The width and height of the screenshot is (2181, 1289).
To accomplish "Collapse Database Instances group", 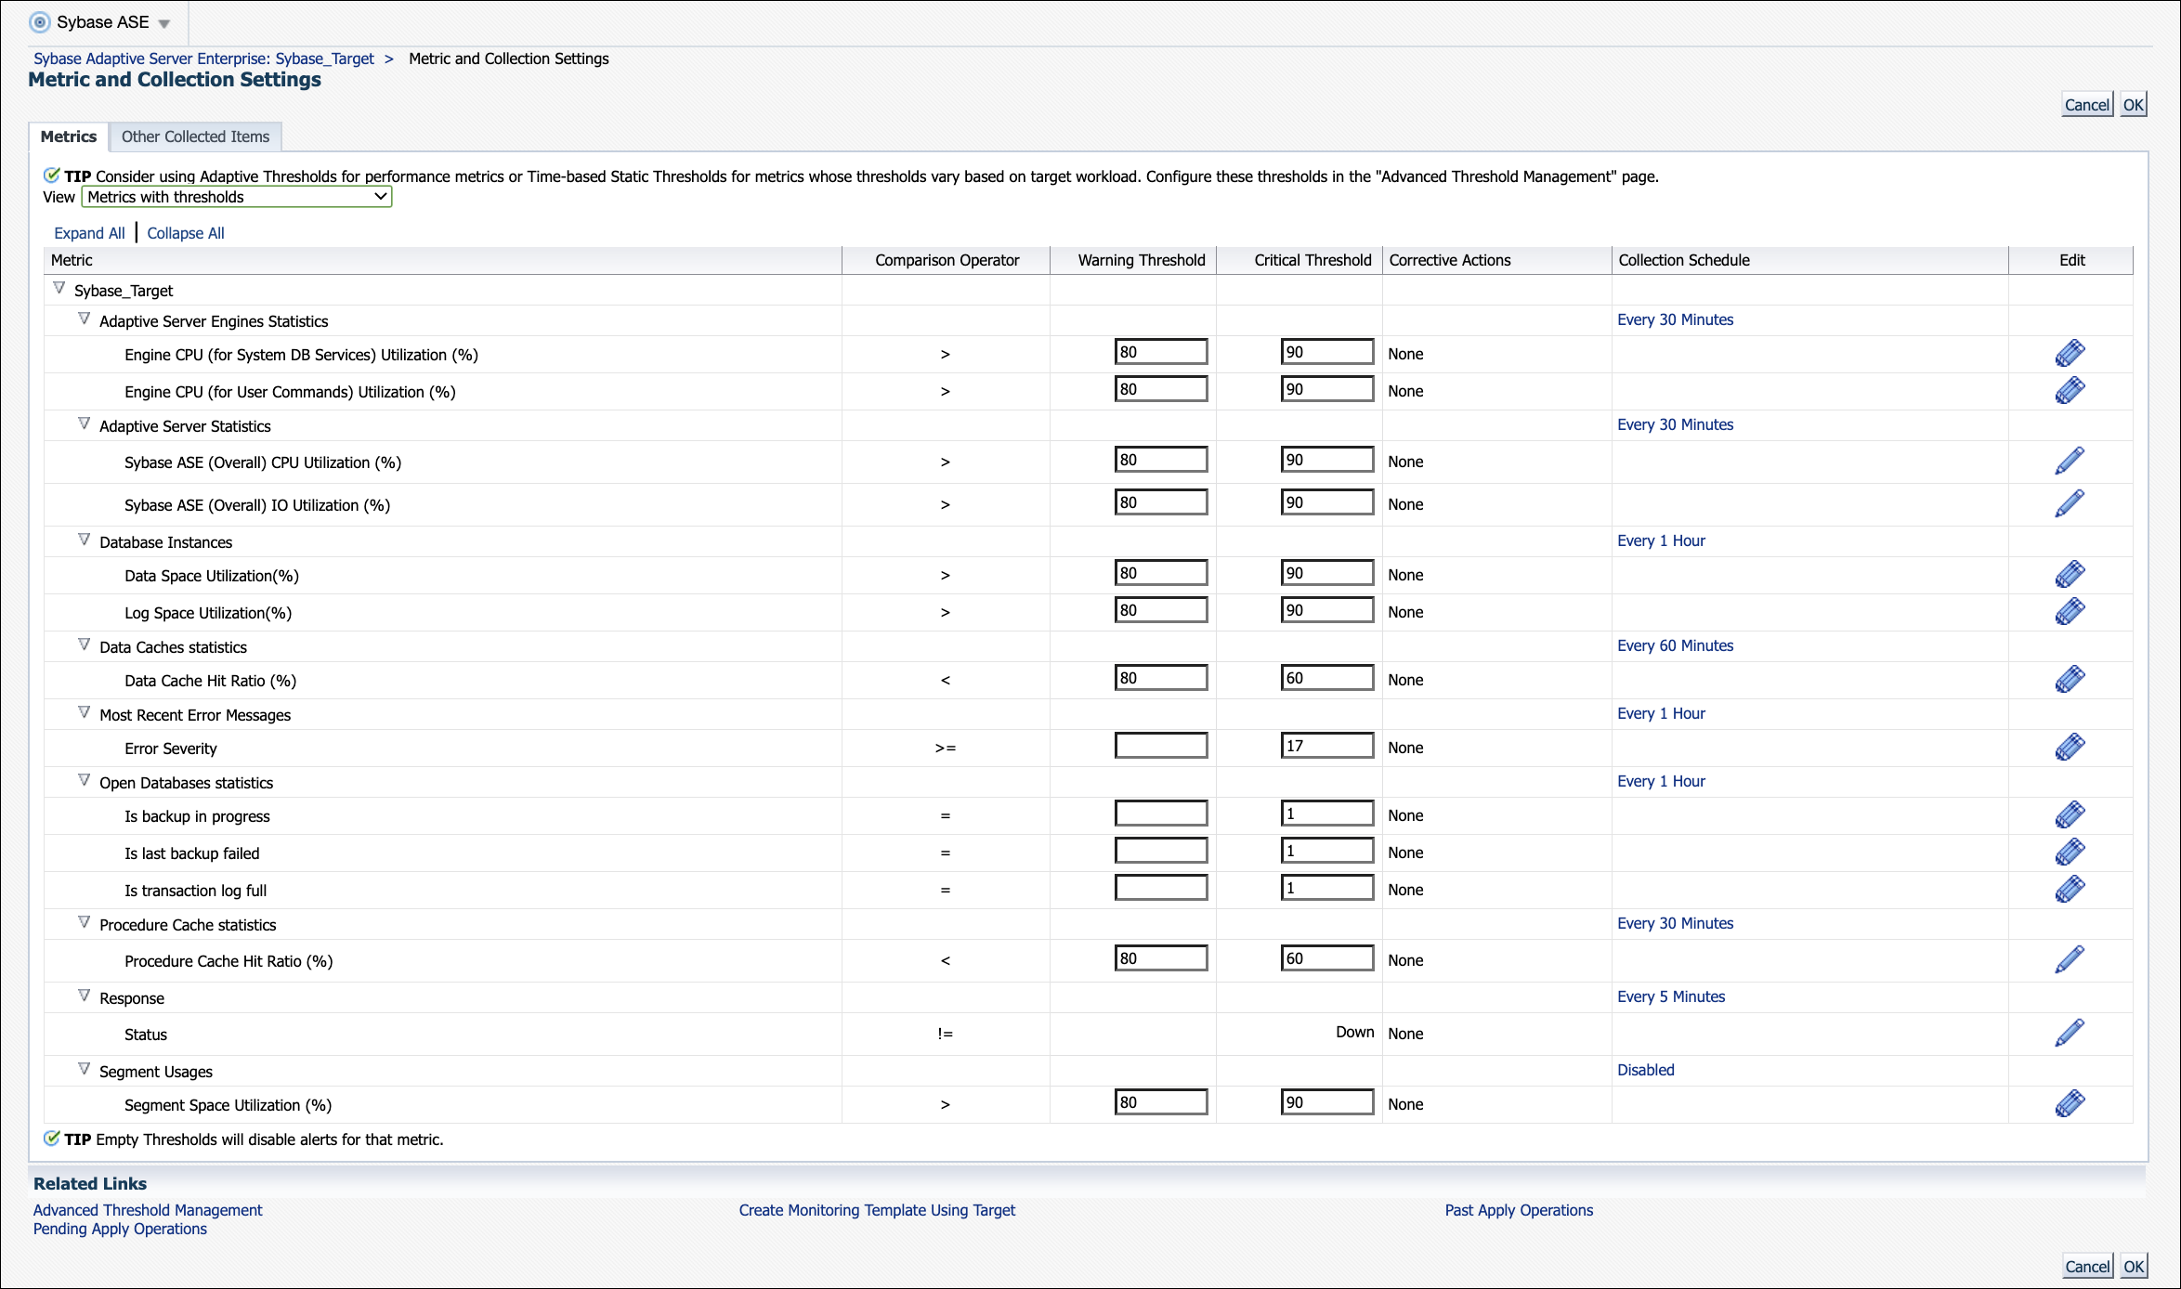I will click(x=85, y=540).
